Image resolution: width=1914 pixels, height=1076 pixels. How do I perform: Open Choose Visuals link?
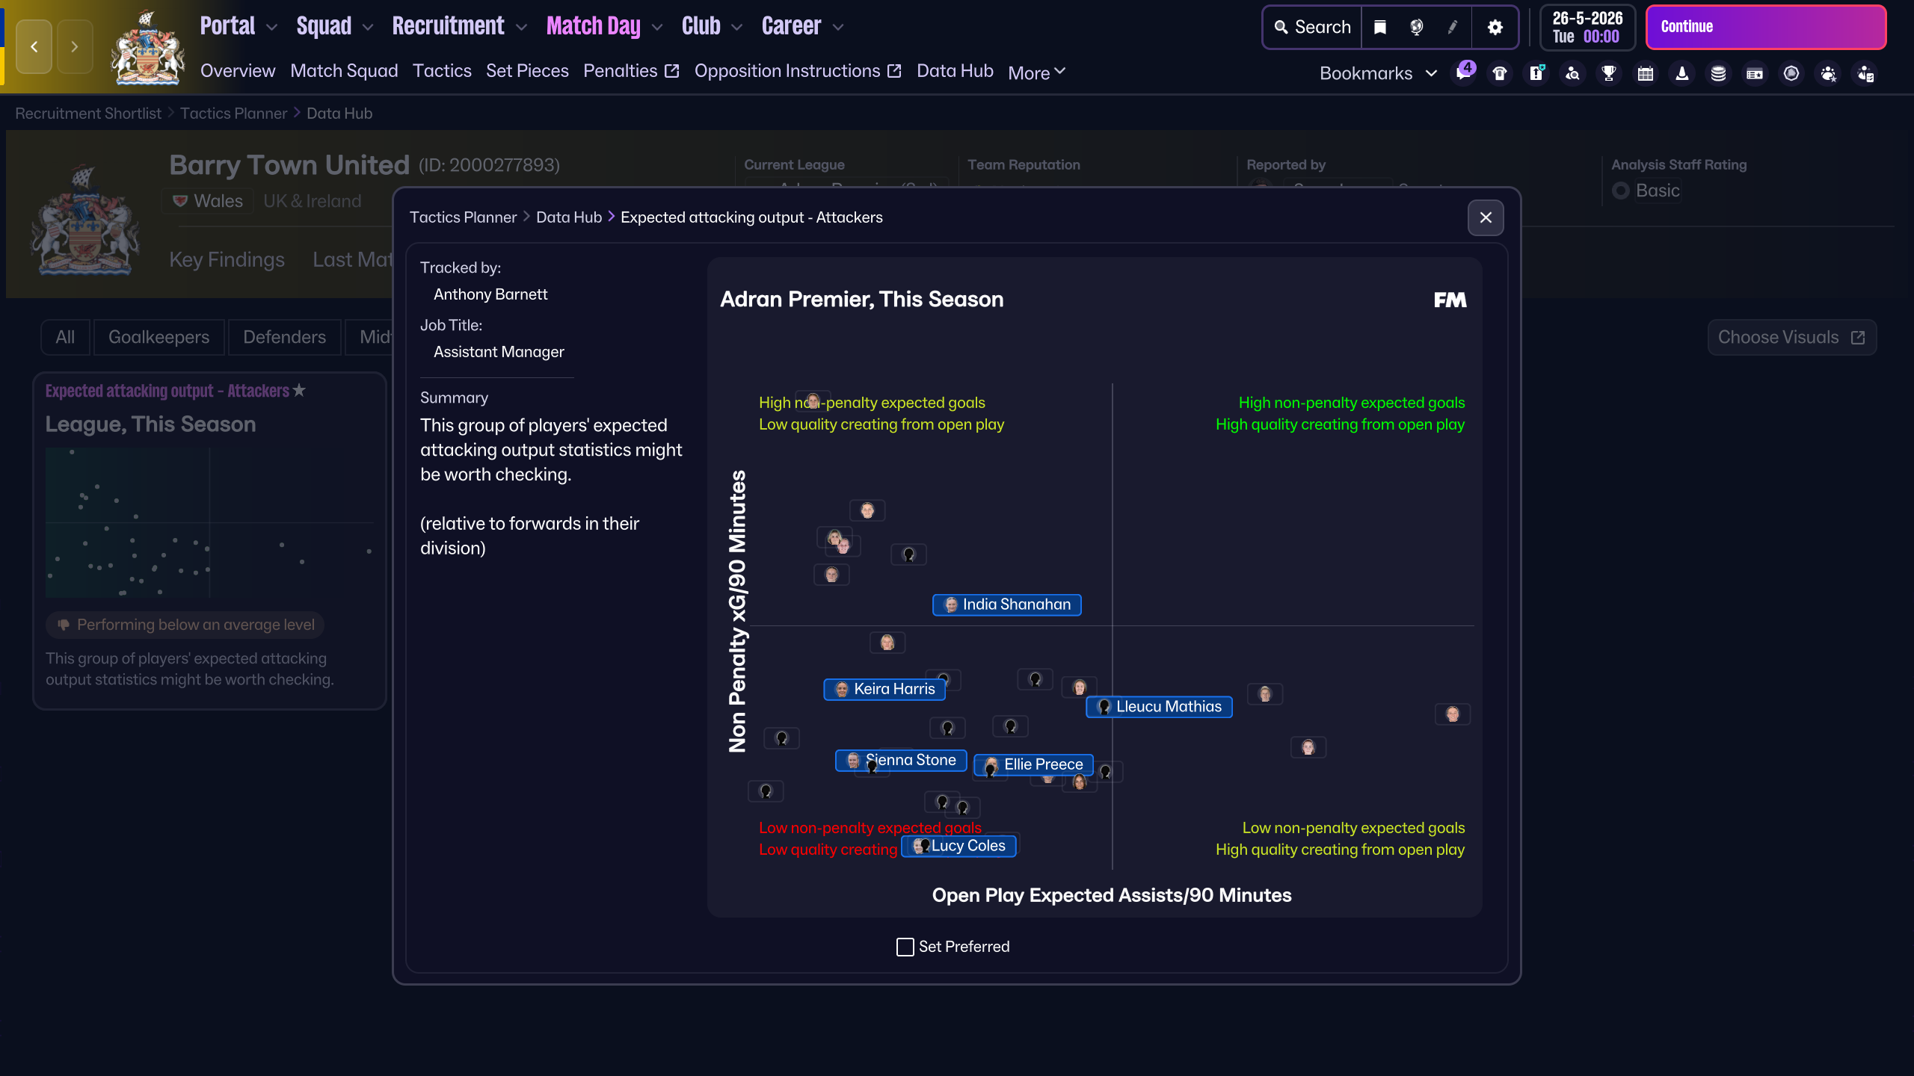[1791, 337]
